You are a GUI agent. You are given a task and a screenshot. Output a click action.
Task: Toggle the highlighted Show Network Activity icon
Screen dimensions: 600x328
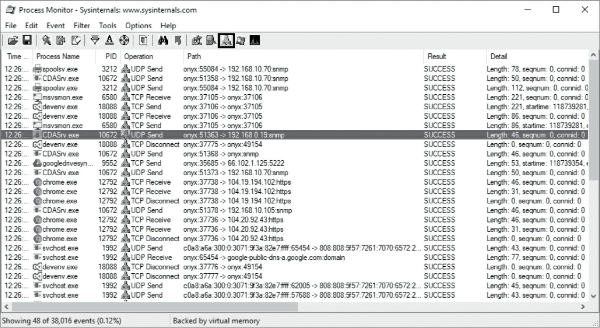pos(226,40)
